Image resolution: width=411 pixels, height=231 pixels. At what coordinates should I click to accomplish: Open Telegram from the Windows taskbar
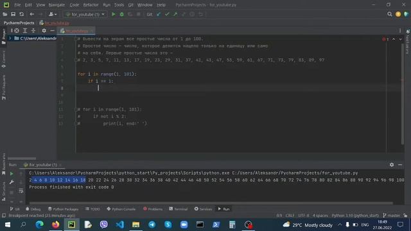point(152,225)
